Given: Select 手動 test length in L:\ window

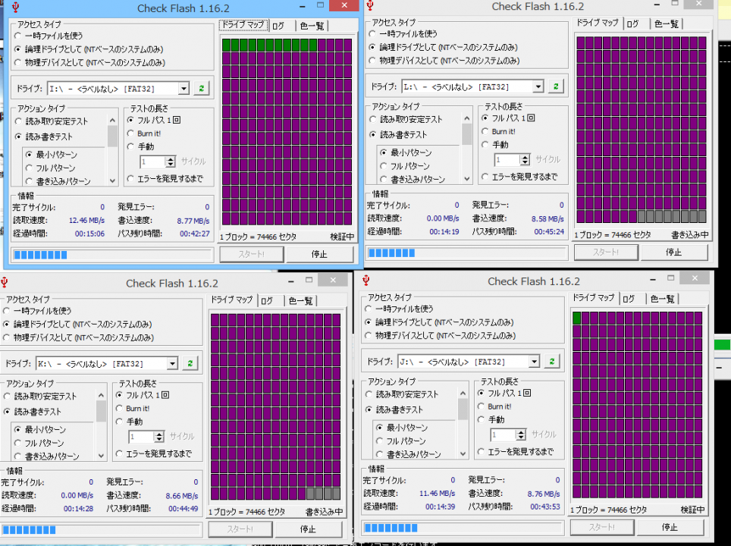Looking at the screenshot, I should point(494,145).
